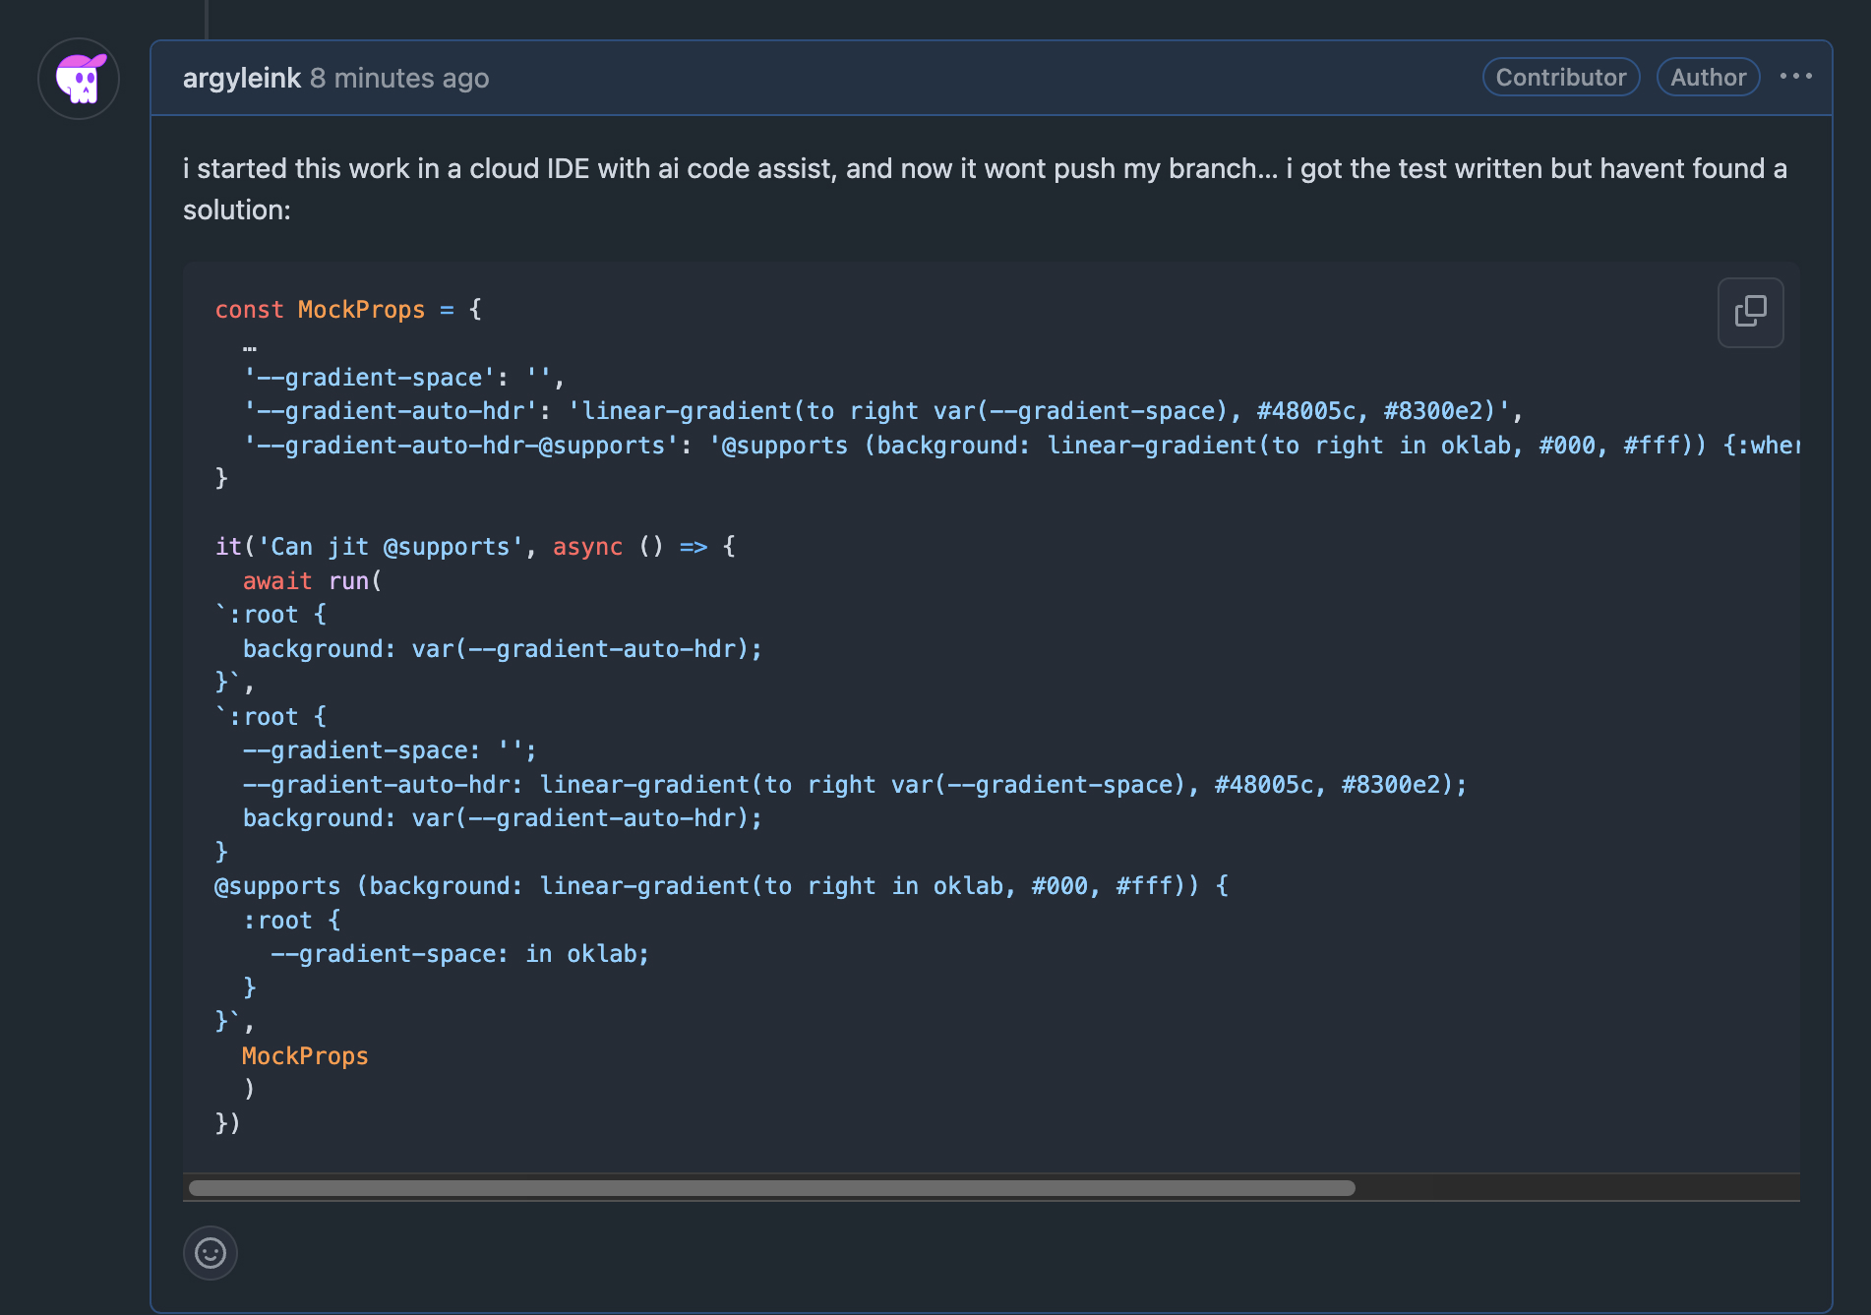This screenshot has width=1871, height=1315.
Task: Click the code block horizontal scrollbar thumb
Action: point(771,1188)
